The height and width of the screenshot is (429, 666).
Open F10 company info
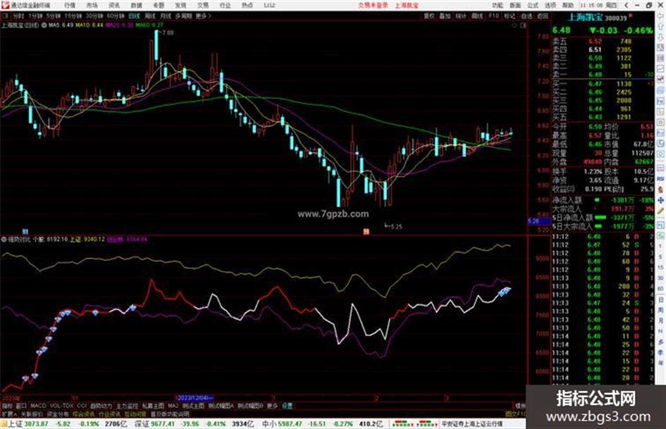(493, 15)
